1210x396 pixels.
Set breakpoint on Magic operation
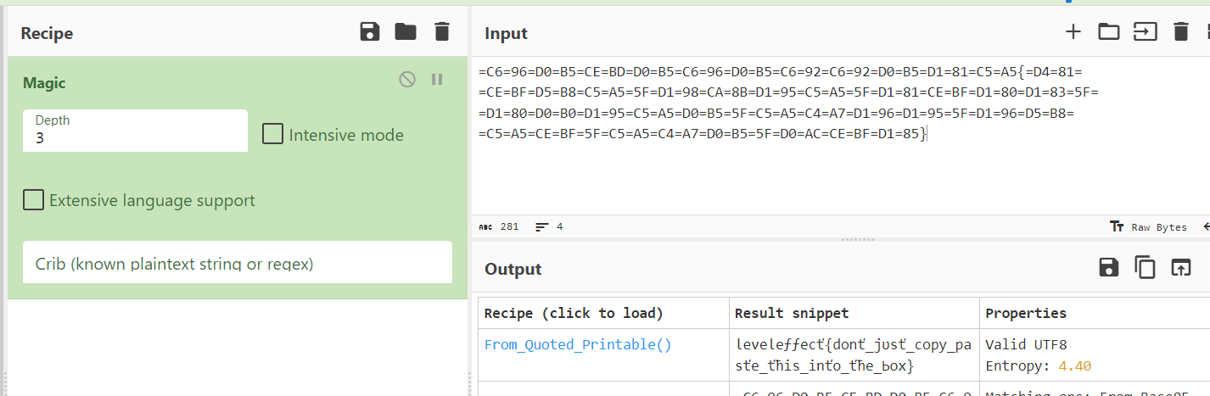point(437,79)
